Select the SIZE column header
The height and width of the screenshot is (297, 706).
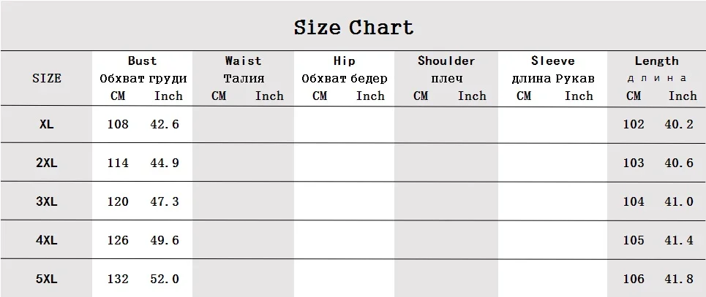(47, 78)
